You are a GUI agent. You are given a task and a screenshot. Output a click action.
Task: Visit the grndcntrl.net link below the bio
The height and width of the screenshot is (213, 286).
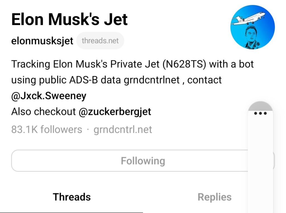[123, 129]
